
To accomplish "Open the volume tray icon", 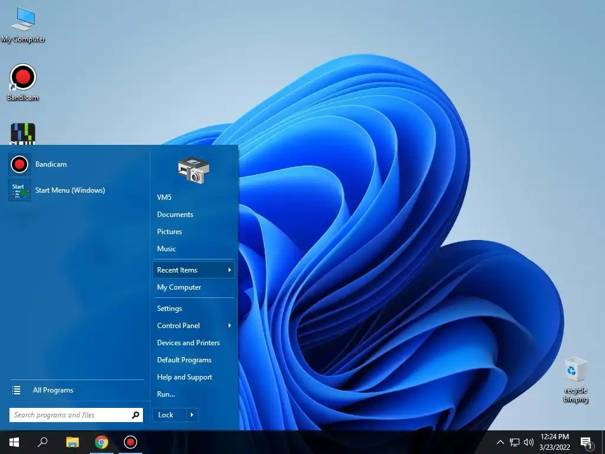I will (529, 442).
